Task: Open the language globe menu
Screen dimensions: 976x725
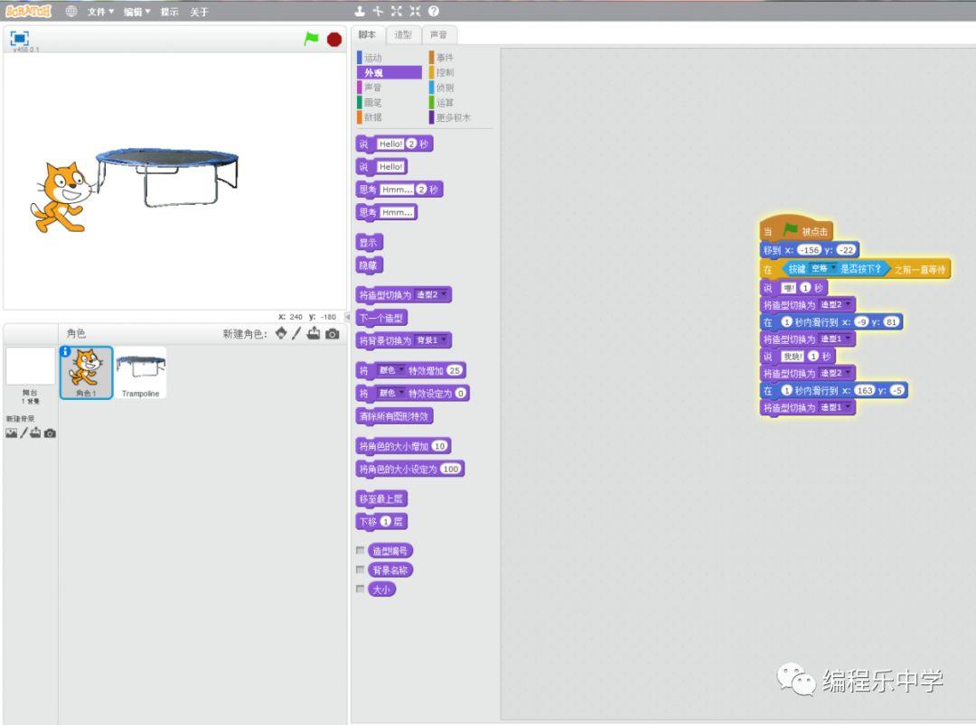Action: click(71, 11)
